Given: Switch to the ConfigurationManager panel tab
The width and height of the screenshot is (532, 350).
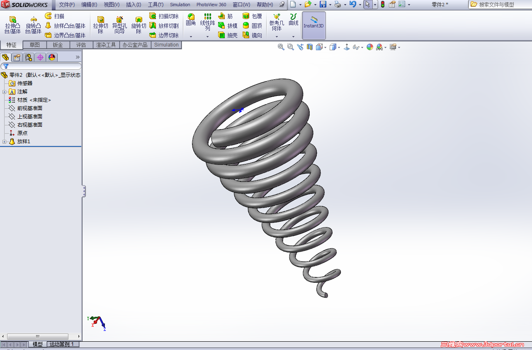Looking at the screenshot, I should pos(29,57).
